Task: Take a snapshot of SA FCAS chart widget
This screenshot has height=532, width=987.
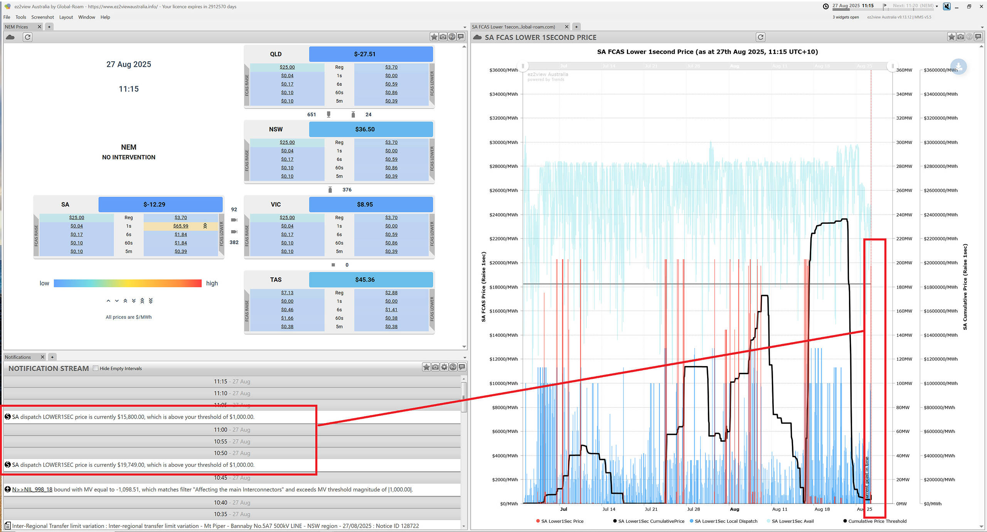Action: point(960,37)
